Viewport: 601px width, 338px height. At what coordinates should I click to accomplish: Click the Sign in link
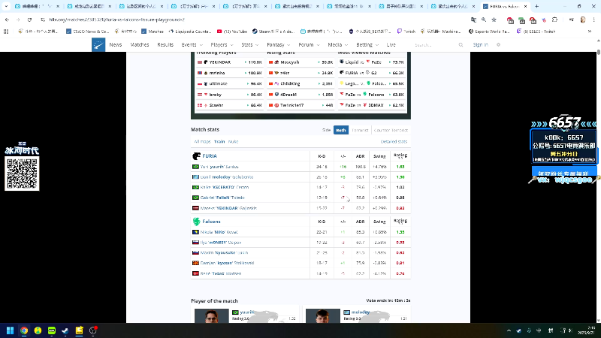480,45
